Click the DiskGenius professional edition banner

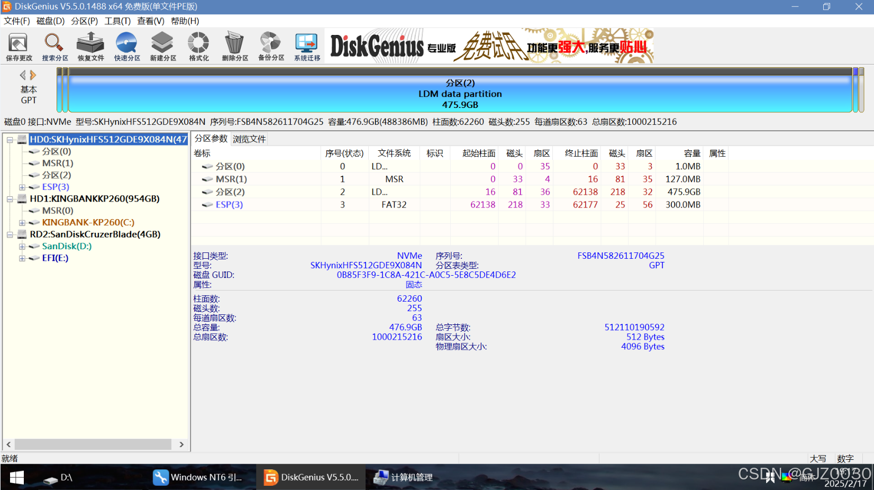tap(489, 46)
